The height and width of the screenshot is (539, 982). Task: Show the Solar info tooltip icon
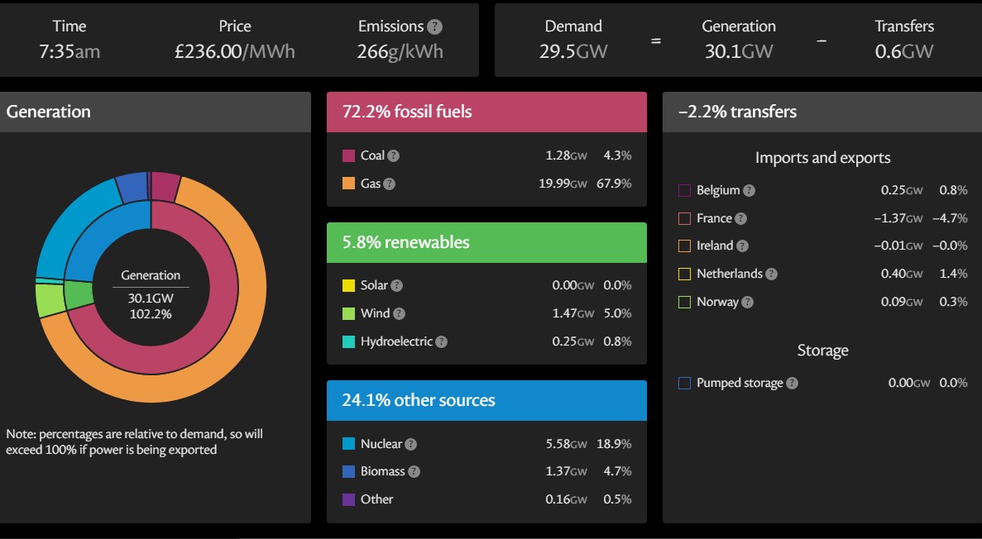pos(397,285)
